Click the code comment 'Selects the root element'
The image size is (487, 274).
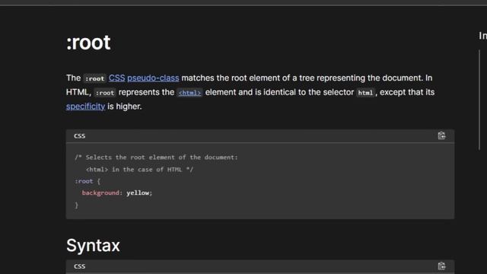pos(156,158)
